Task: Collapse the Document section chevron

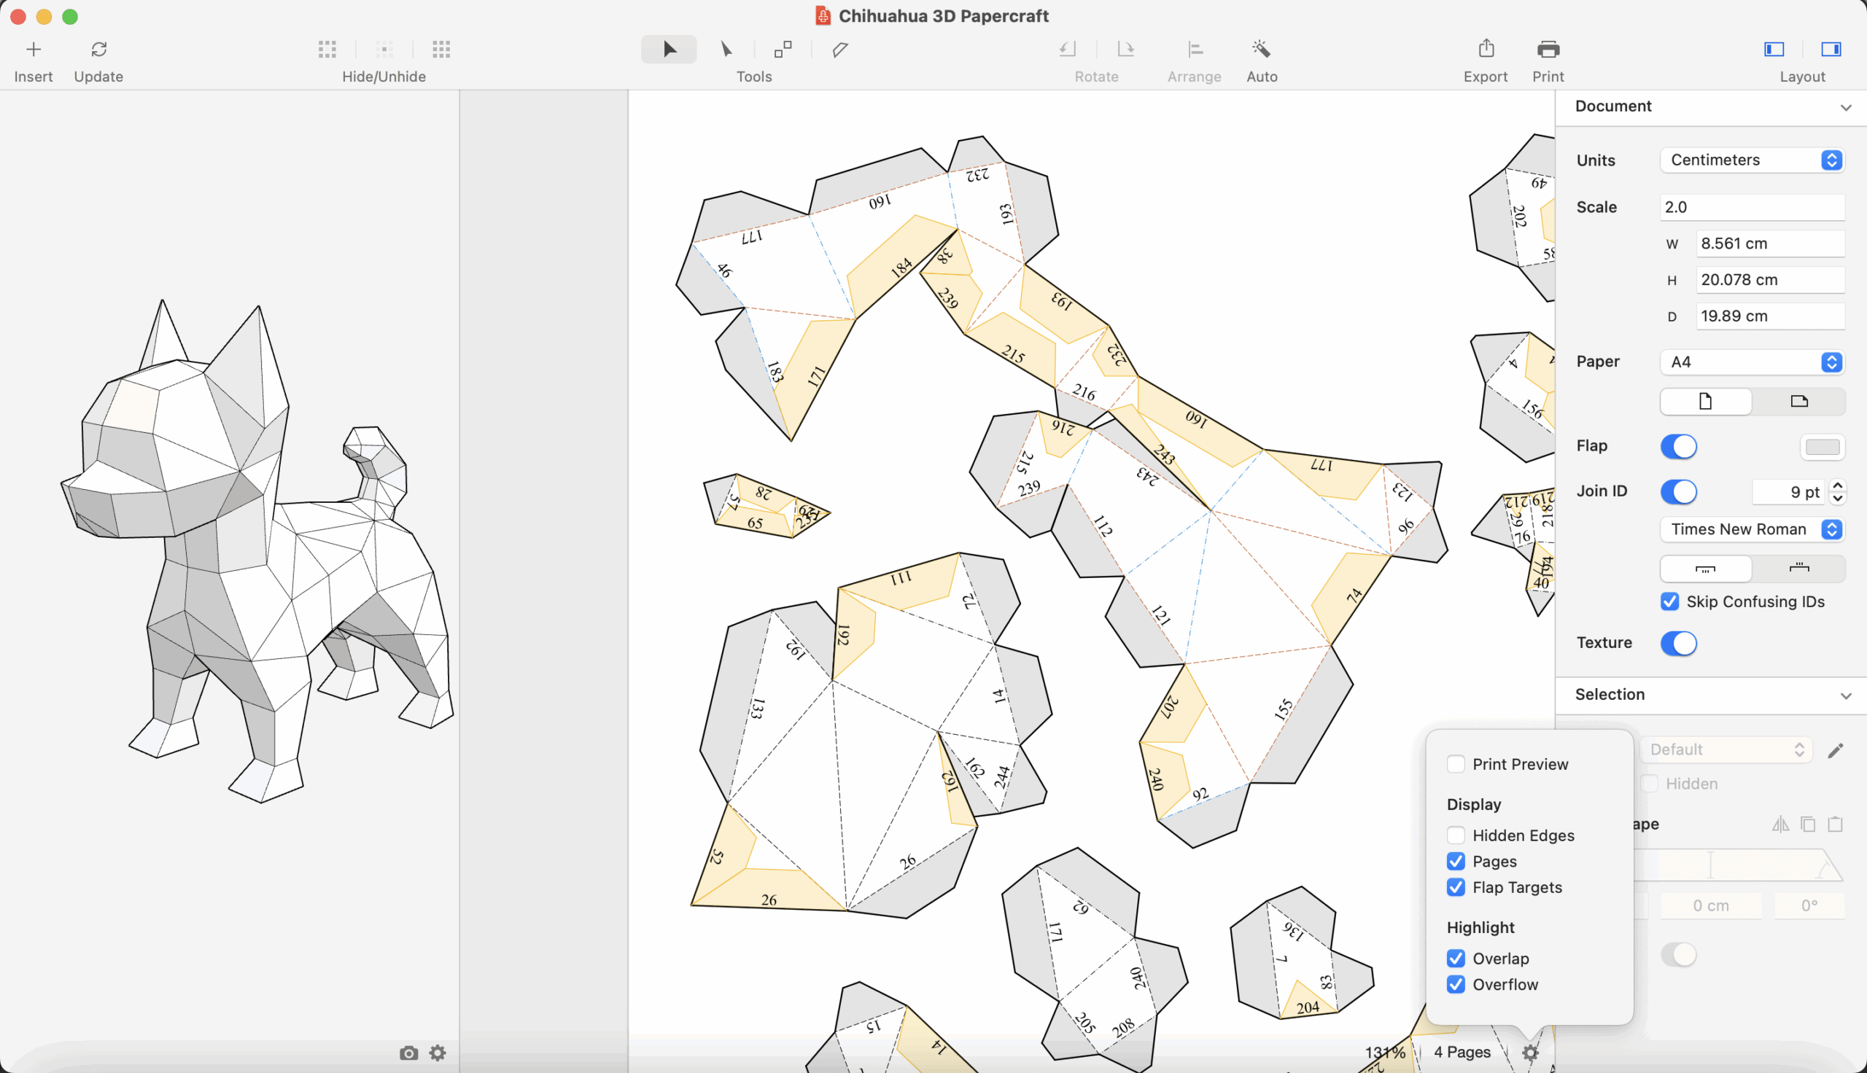Action: click(1845, 108)
